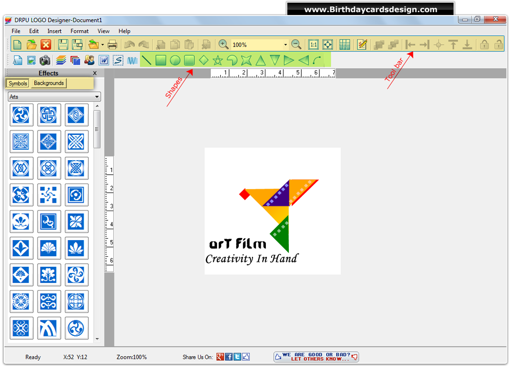The image size is (509, 366).
Task: Click the Word document W icon
Action: point(104,60)
